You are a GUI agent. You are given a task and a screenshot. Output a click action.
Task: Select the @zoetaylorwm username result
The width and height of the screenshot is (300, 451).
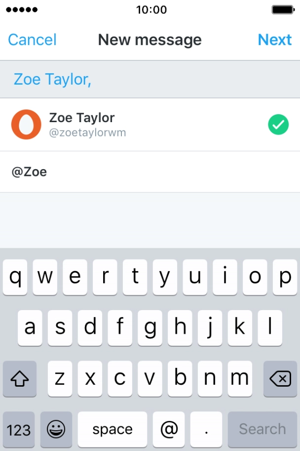pos(87,133)
